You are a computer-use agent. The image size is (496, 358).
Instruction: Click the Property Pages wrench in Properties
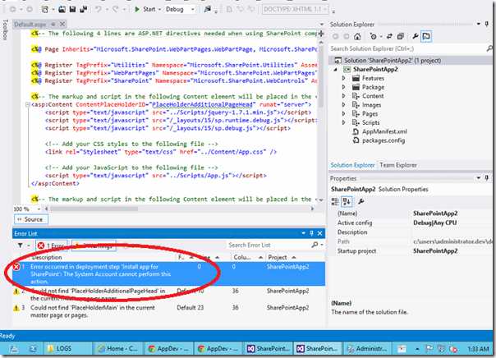(x=361, y=201)
